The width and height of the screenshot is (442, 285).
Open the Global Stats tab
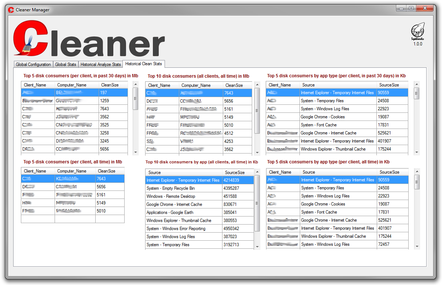66,64
